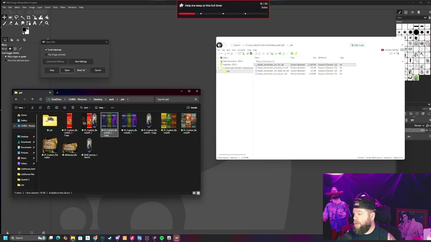Select the Smudge tool
The width and height of the screenshot is (431, 242).
tap(23, 23)
